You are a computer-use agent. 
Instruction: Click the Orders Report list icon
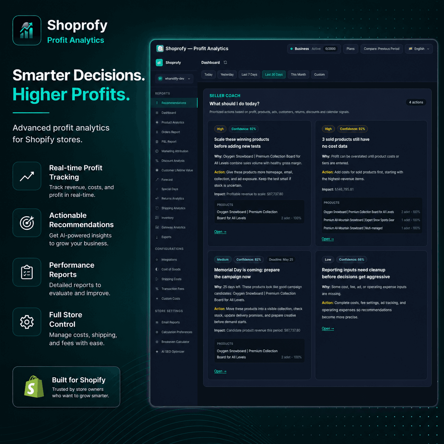pos(157,132)
